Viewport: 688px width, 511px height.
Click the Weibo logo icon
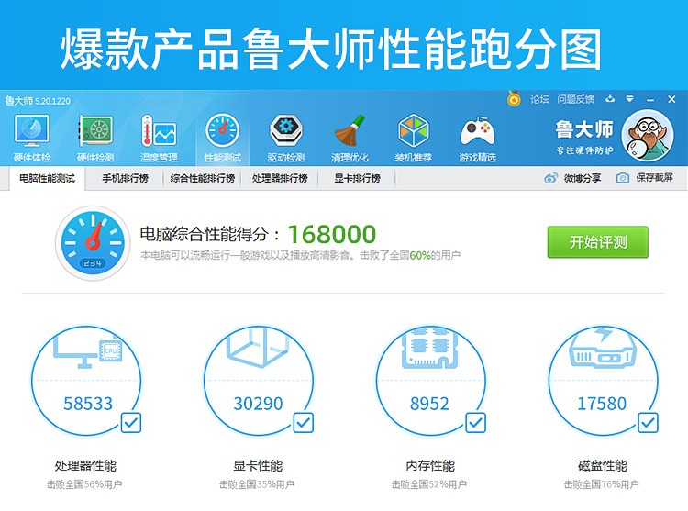tap(551, 178)
